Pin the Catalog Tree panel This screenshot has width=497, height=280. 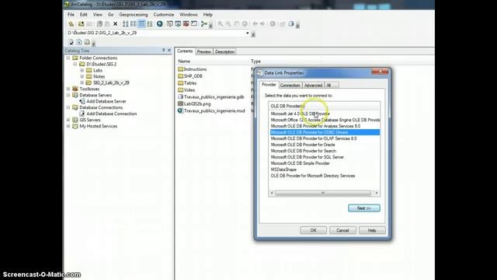click(x=164, y=51)
